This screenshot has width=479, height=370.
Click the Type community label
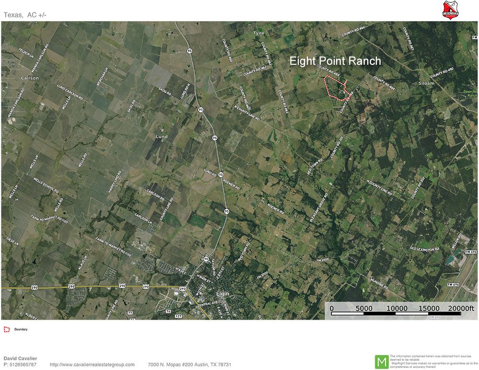pos(259,33)
